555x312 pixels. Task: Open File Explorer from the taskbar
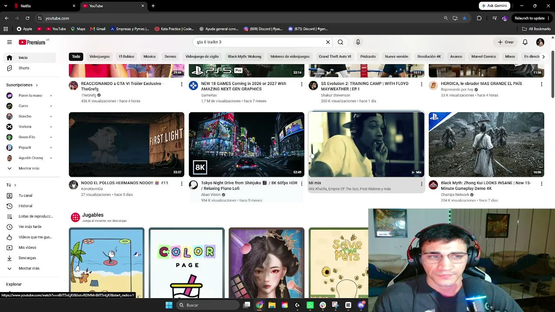pyautogui.click(x=272, y=305)
